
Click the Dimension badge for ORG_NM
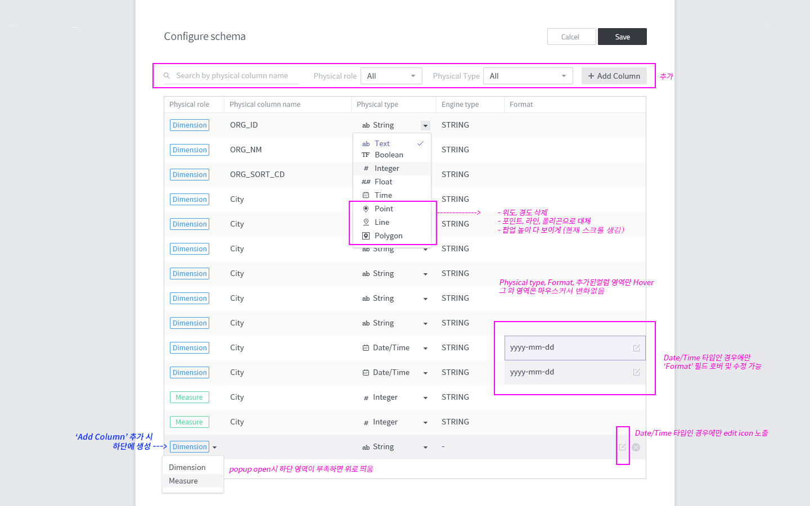coord(190,150)
